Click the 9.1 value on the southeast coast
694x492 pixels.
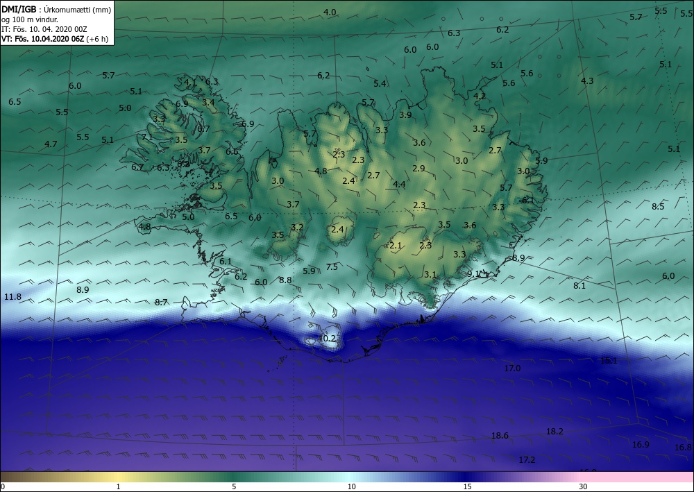473,274
